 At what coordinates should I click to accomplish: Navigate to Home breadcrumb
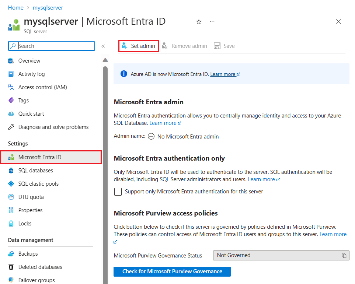(15, 7)
